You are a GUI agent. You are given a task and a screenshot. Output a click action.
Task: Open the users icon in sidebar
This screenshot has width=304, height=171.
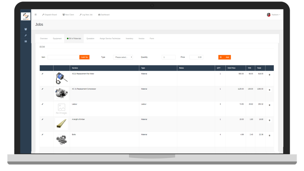[x=26, y=29]
